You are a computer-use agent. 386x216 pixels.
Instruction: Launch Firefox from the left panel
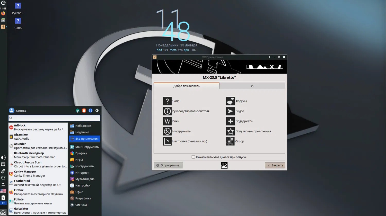(x=3, y=13)
